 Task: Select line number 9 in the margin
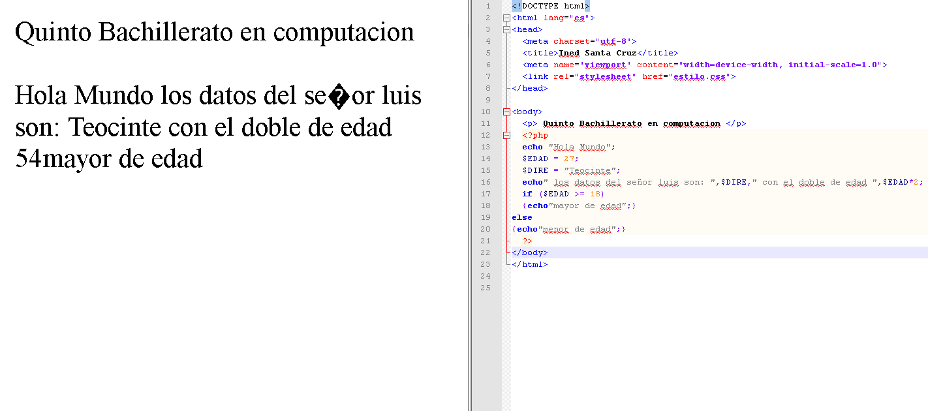(488, 100)
